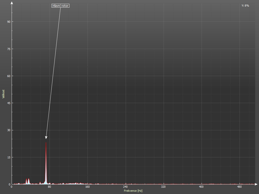
Task: Click the "Y: 8%" readout text
Action: point(245,6)
